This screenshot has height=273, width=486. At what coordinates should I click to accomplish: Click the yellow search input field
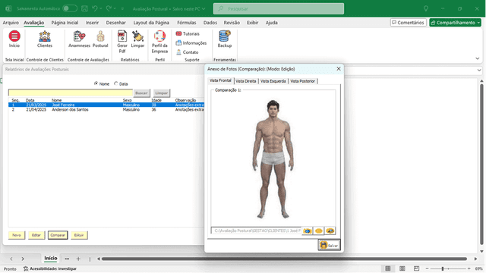point(71,93)
